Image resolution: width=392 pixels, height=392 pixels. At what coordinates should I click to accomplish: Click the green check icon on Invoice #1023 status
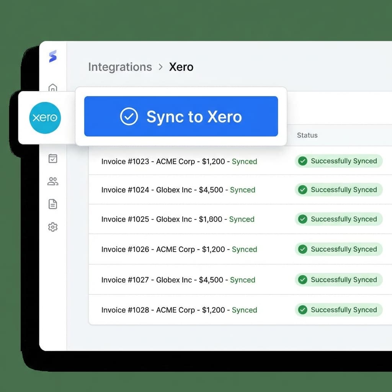point(303,161)
